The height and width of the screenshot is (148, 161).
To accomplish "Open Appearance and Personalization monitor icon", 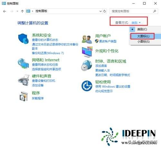I will click(87, 52).
